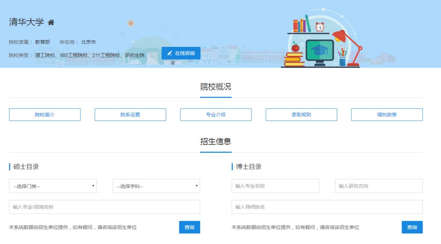Focus the 输入研究方向 input field
Image resolution: width=441 pixels, height=244 pixels.
pyautogui.click(x=379, y=186)
